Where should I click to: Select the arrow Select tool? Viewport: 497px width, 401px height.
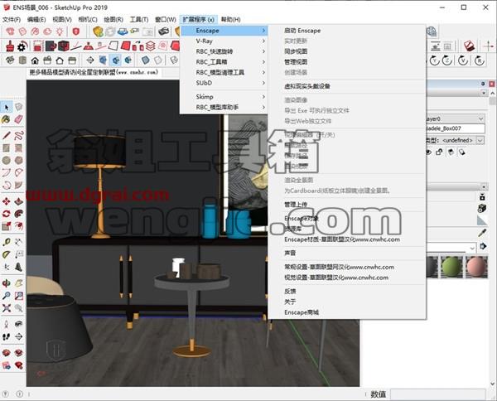(x=7, y=107)
